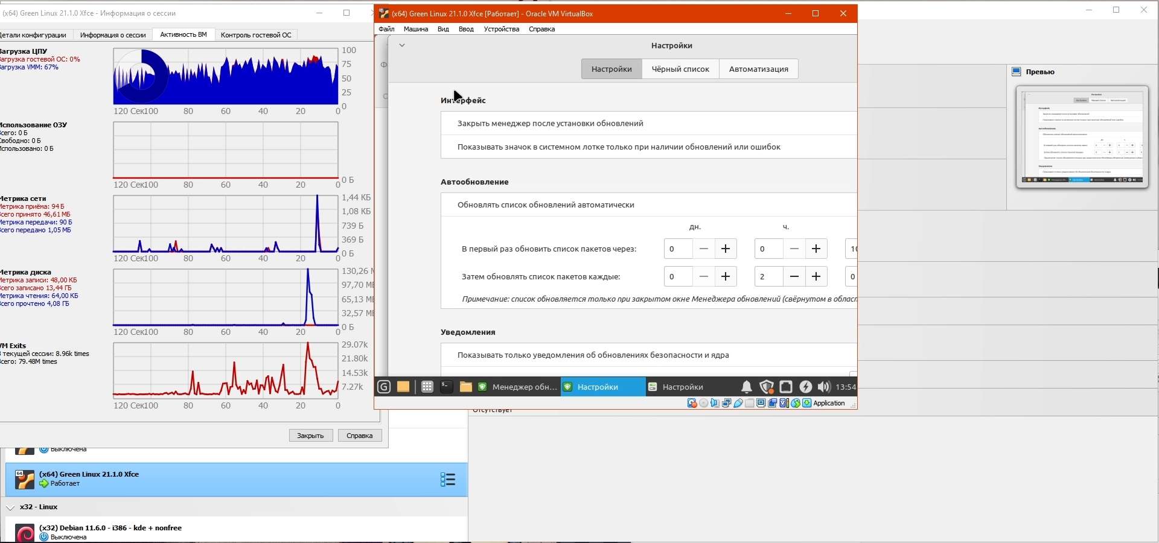Click the shared folders indicator in VM status bar
Image resolution: width=1159 pixels, height=543 pixels.
pyautogui.click(x=750, y=404)
